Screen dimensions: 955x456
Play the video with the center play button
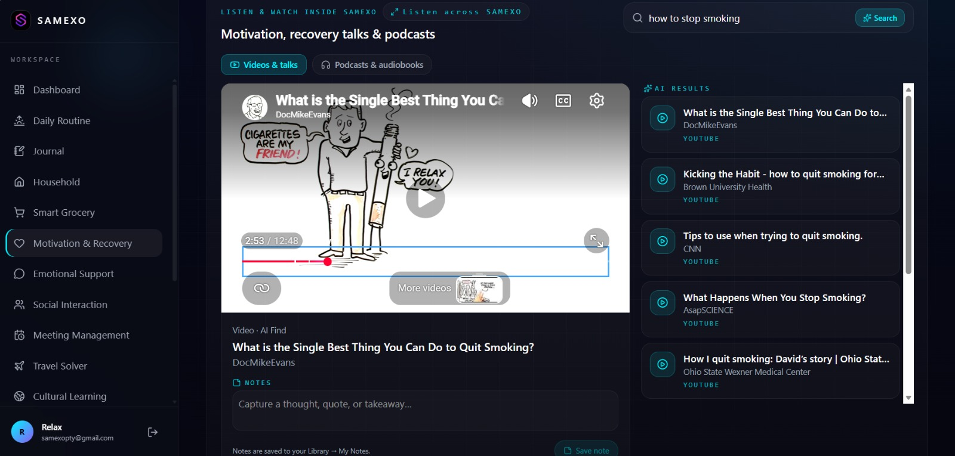(426, 198)
